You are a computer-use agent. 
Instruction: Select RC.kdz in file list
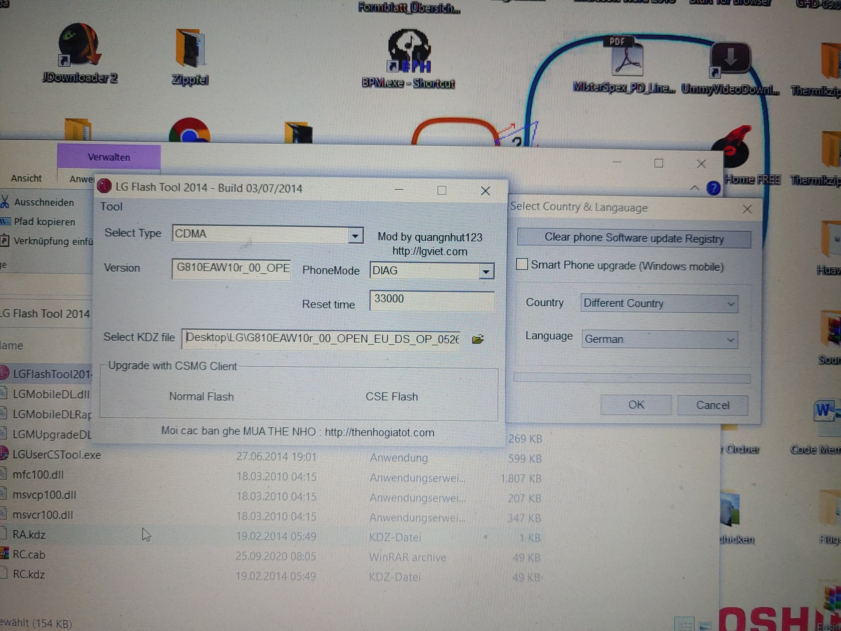[28, 574]
